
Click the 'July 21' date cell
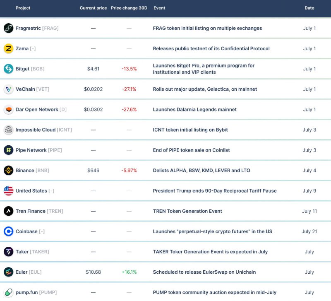(309, 231)
